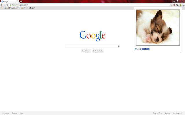Image resolution: width=185 pixels, height=115 pixels.
Task: Click the Facebook Like button
Action: pyautogui.click(x=143, y=49)
